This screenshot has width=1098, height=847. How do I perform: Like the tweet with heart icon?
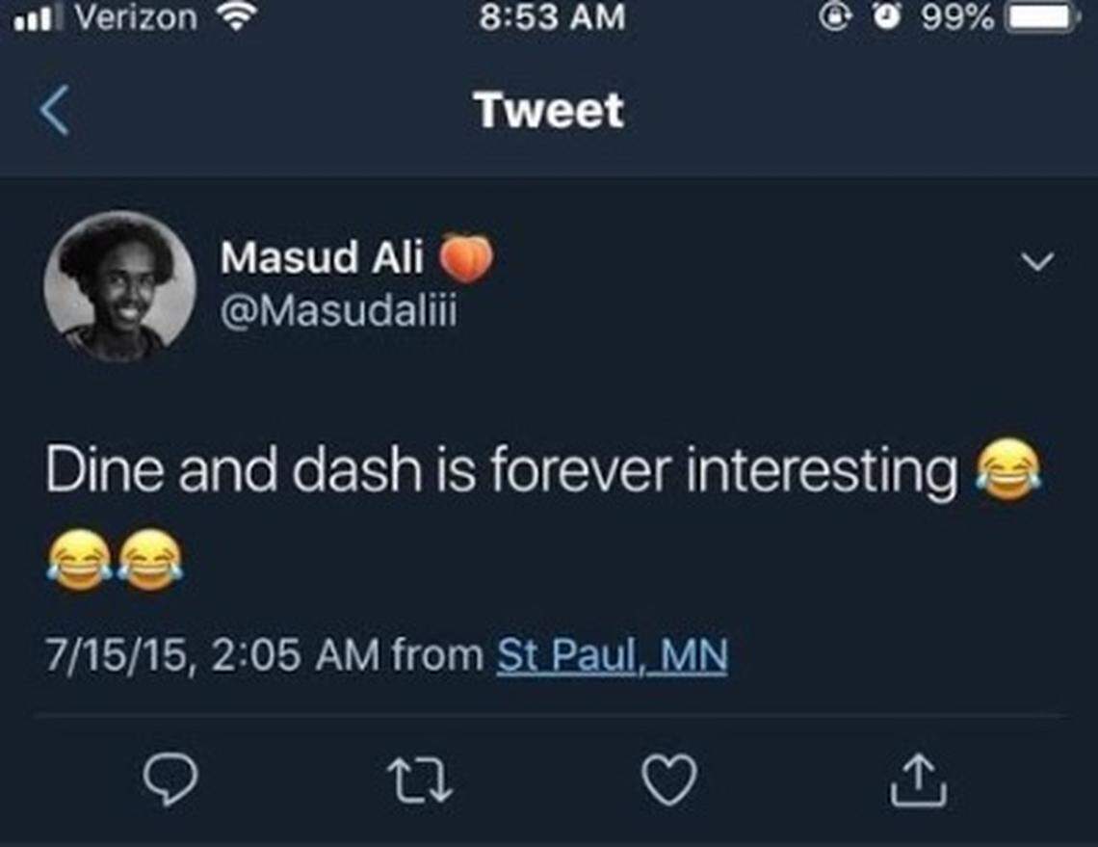[x=668, y=779]
